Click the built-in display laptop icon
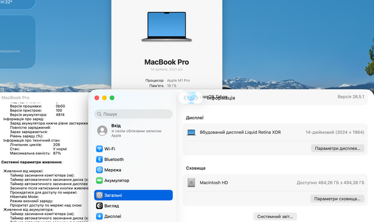Viewport: 374px width, 222px height. tap(191, 133)
